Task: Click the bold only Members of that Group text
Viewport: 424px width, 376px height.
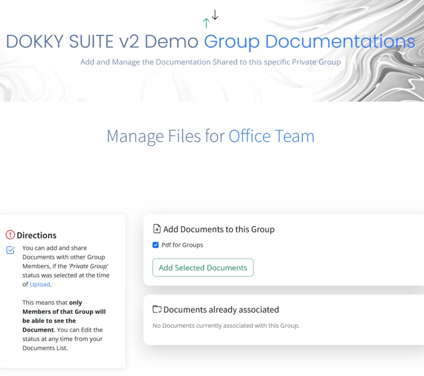Action: [64, 312]
